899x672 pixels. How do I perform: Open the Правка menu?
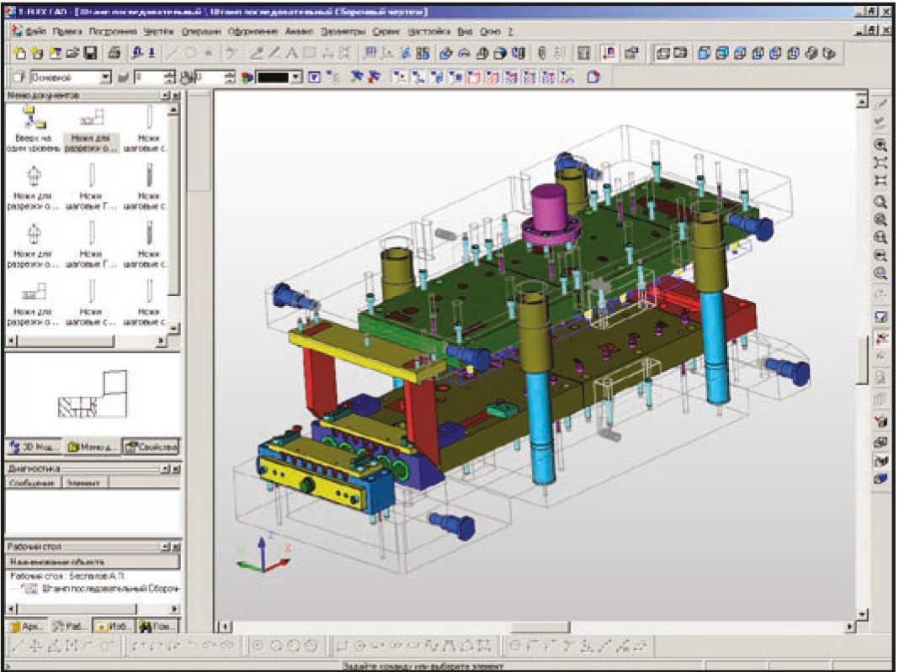[x=67, y=31]
